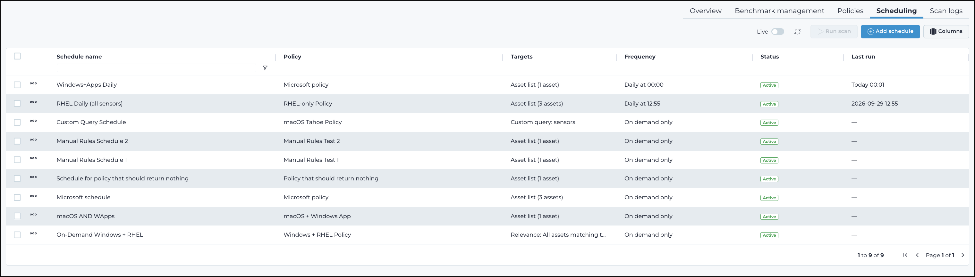Screen dimensions: 975x277
Task: Select the Windows+Apps Daily row checkbox
Action: pos(17,85)
